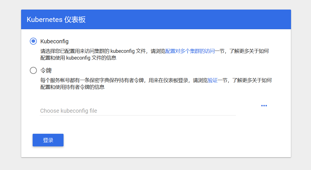
Task: Open the 验证 authentication link
Action: coord(213,80)
